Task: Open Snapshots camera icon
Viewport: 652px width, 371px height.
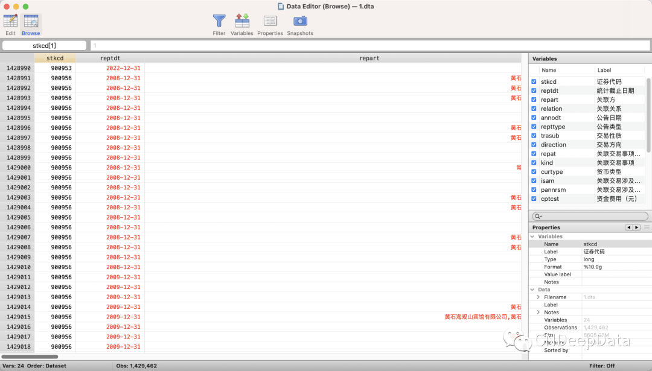Action: click(x=300, y=21)
